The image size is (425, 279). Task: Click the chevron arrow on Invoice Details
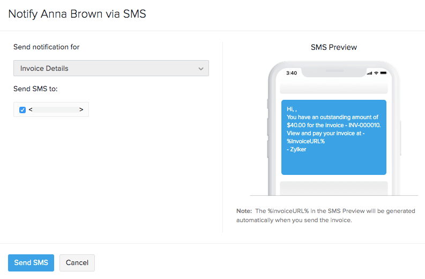(201, 69)
